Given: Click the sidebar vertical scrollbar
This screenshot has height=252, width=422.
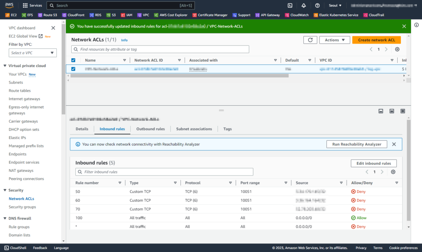Looking at the screenshot, I should pos(63,70).
